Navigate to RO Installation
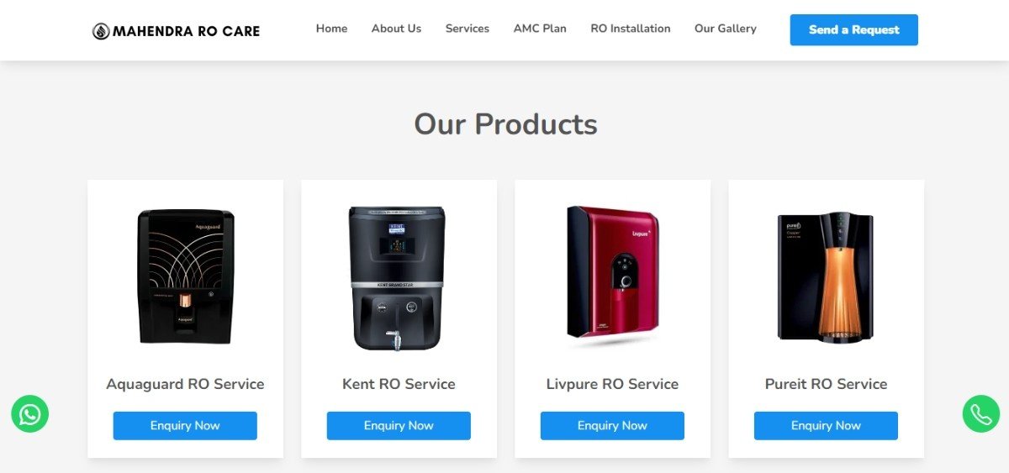 click(x=631, y=29)
